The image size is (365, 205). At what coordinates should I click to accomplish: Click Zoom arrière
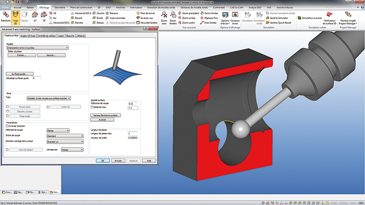187,18
